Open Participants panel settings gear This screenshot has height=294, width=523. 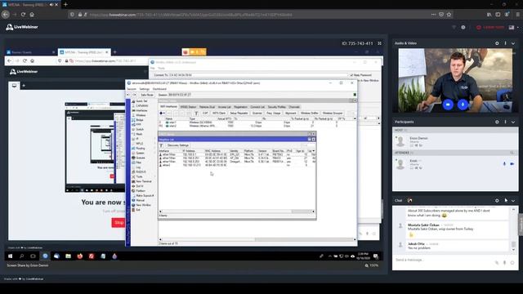497,122
